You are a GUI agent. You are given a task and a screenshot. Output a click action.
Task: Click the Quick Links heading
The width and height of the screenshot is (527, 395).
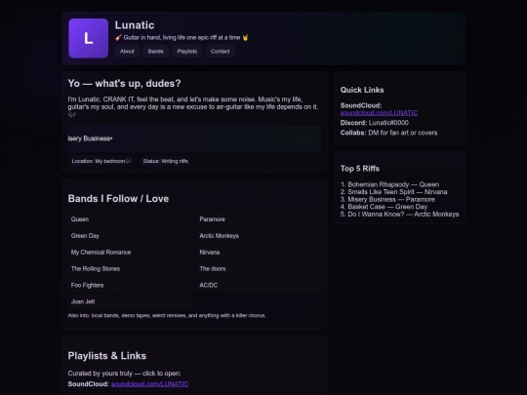point(362,90)
